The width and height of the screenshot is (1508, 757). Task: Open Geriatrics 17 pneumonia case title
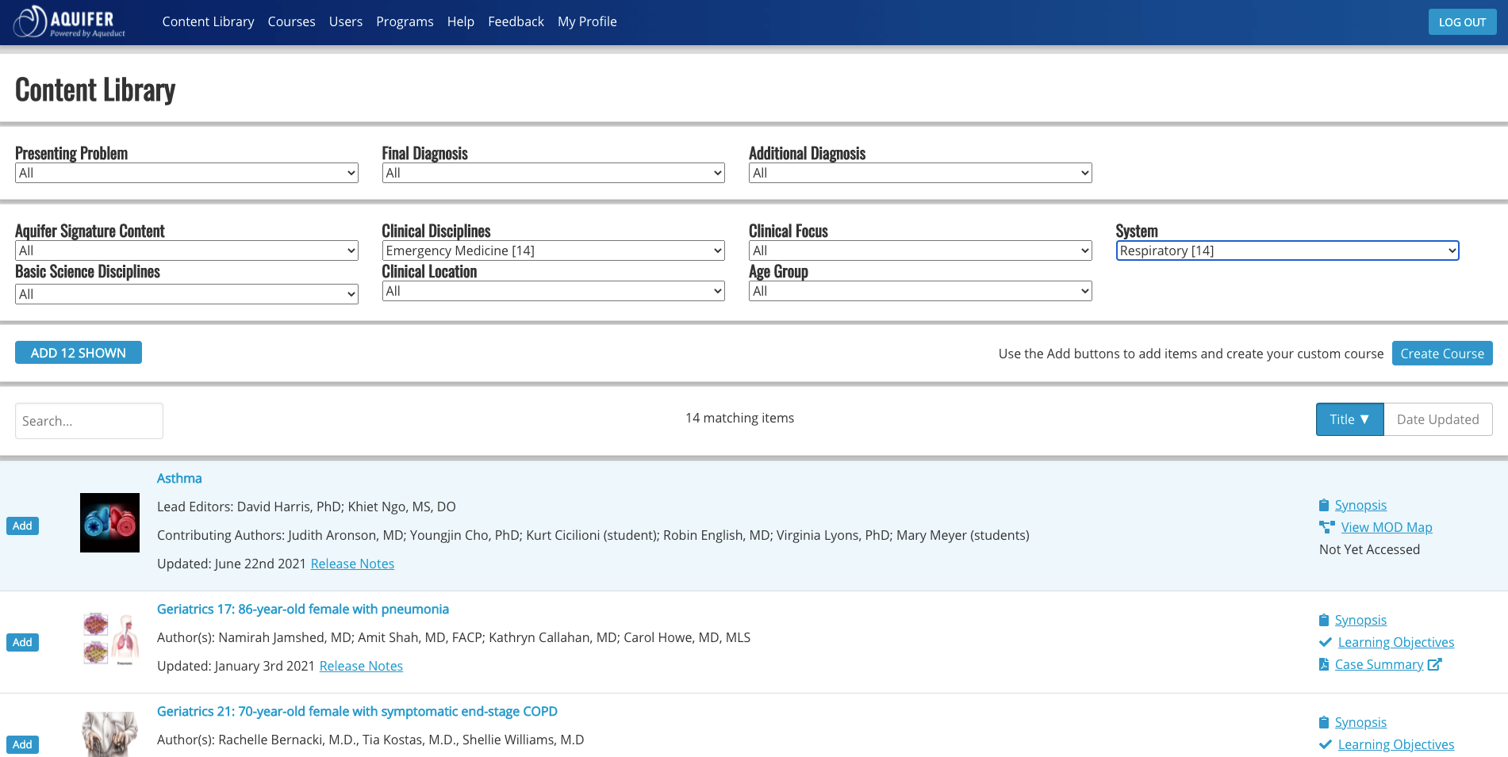coord(303,609)
